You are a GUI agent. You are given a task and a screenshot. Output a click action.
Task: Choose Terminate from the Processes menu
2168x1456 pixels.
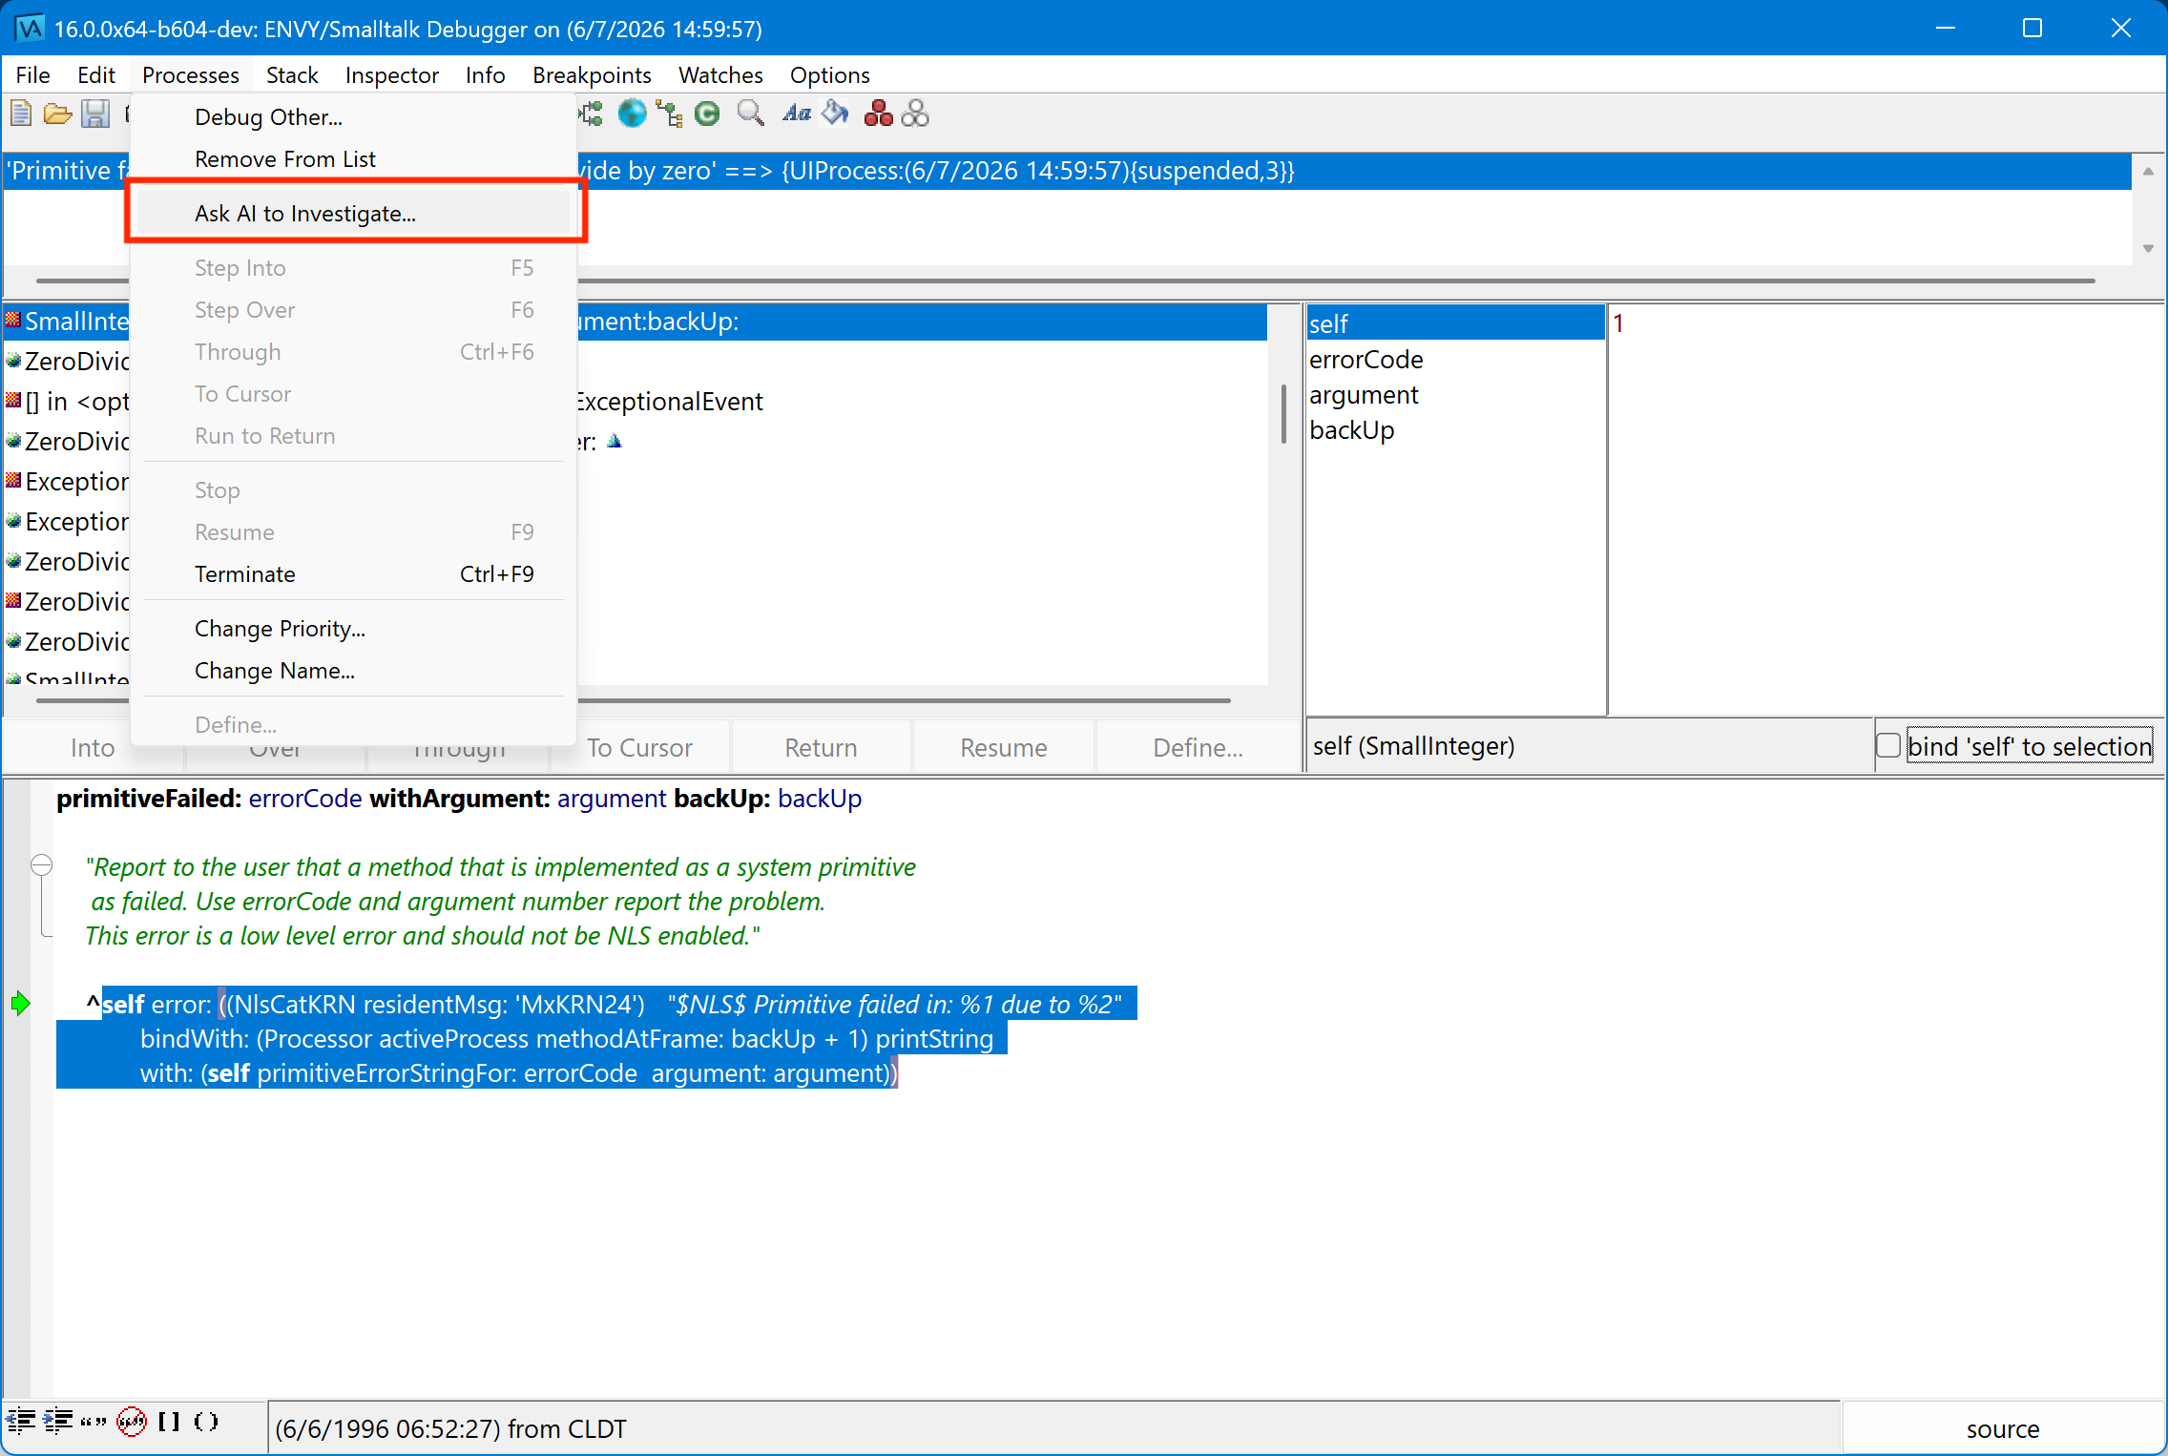click(x=353, y=573)
